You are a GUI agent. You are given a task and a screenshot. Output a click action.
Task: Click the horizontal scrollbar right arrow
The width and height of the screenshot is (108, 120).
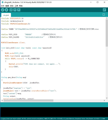[104, 101]
